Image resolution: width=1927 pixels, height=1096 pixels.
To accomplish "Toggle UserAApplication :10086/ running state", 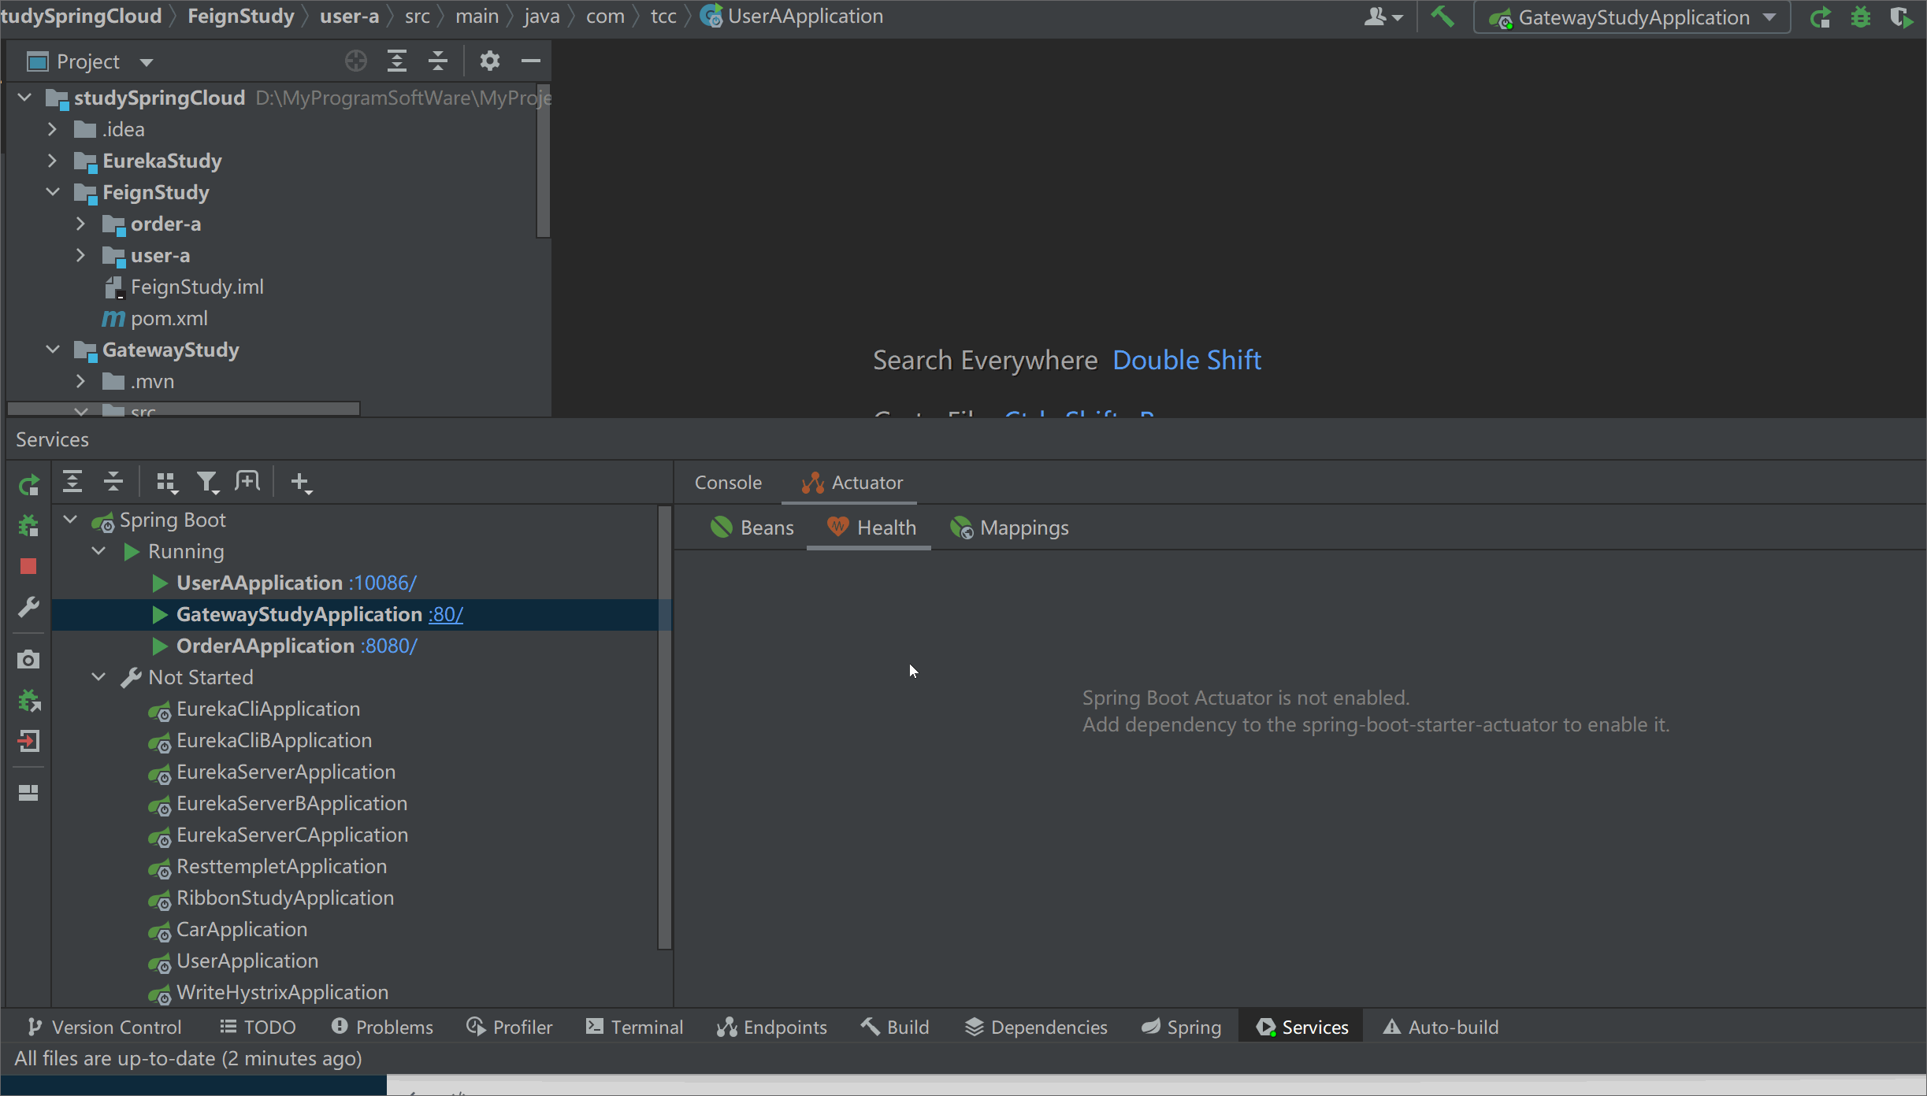I will [159, 582].
